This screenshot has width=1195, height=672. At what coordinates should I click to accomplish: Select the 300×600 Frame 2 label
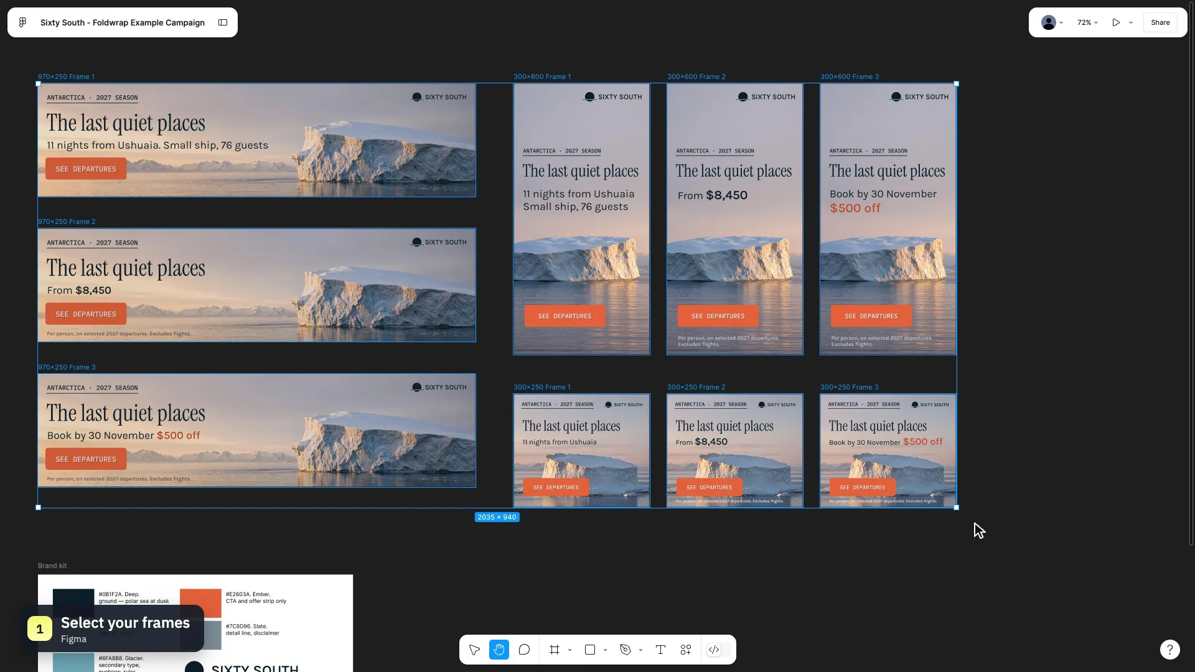696,77
